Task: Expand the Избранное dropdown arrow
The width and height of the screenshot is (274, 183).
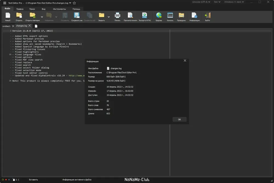Action: coord(56,17)
